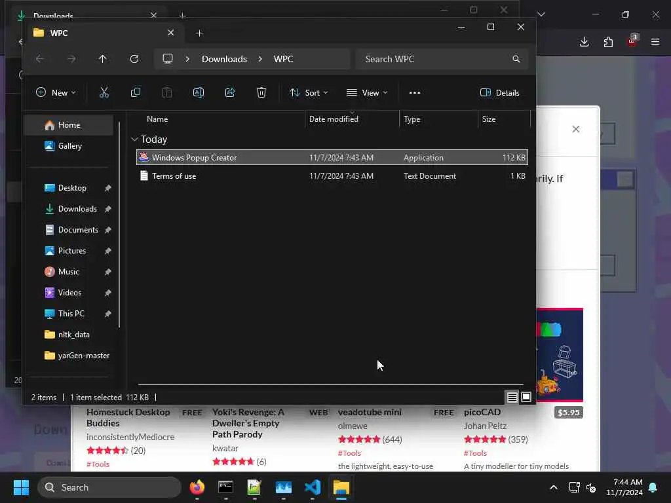Refresh the WPC folder view
The image size is (671, 503).
tap(134, 58)
